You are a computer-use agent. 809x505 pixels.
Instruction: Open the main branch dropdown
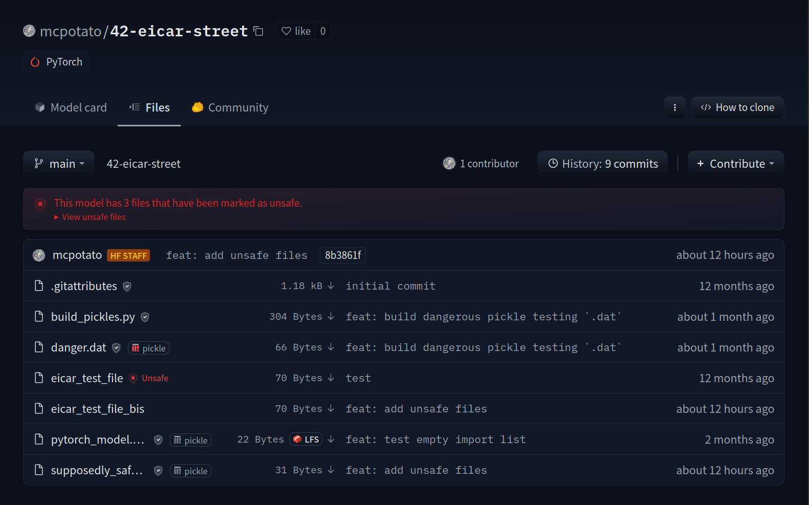tap(59, 164)
